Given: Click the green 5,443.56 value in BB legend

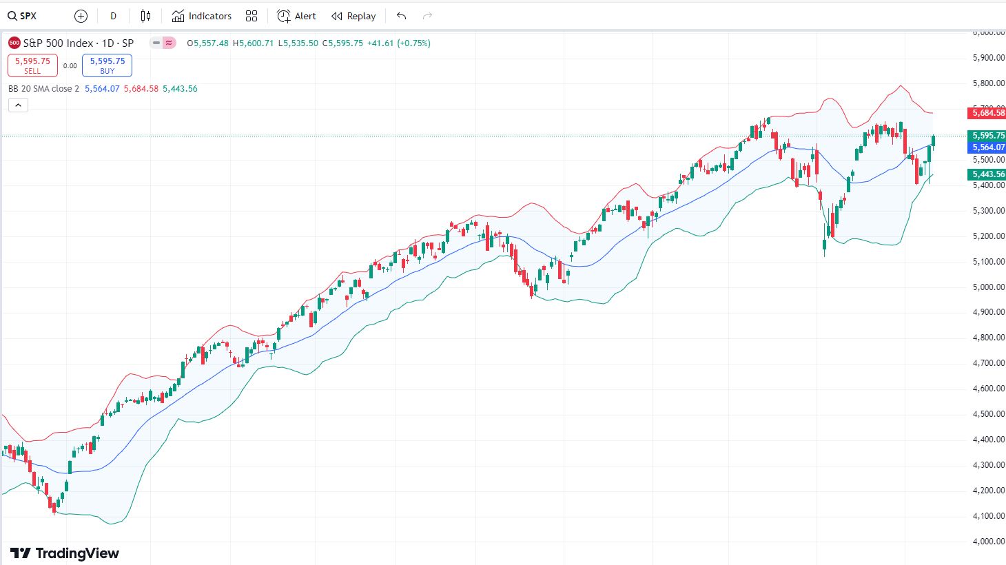Looking at the screenshot, I should (x=180, y=89).
